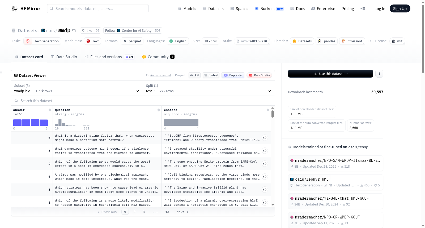Expand the left sidebar toggle

point(1,73)
